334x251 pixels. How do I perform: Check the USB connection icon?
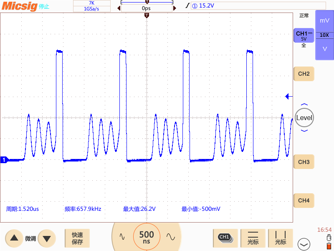329,237
